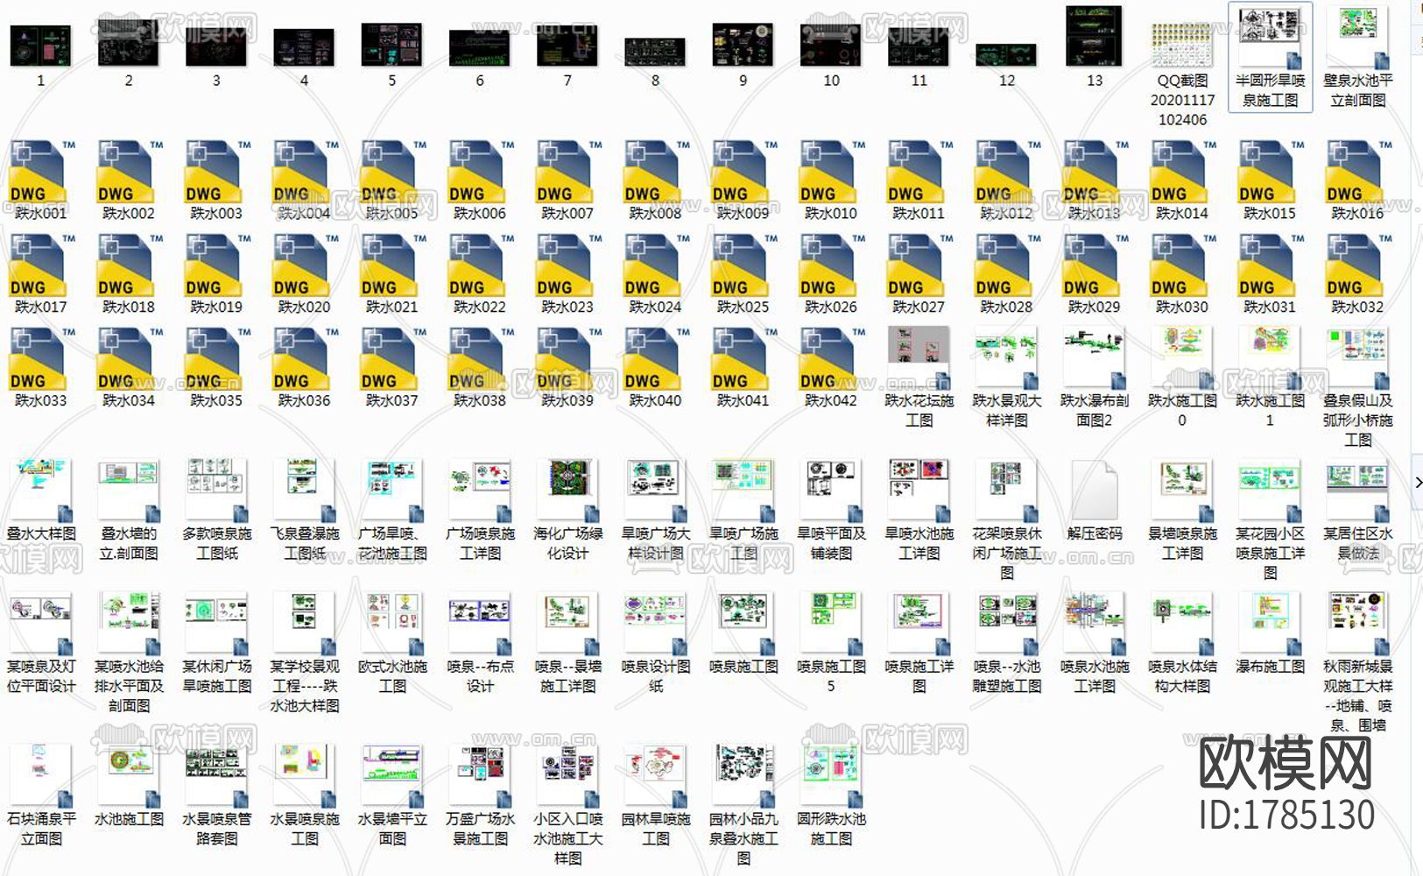Select the 跌水029 DWG file icon
The image size is (1423, 876).
click(x=1094, y=265)
